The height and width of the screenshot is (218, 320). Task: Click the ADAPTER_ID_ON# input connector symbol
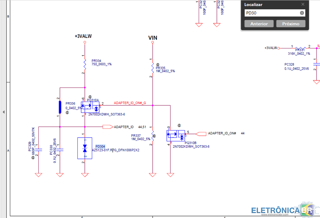coord(200,133)
